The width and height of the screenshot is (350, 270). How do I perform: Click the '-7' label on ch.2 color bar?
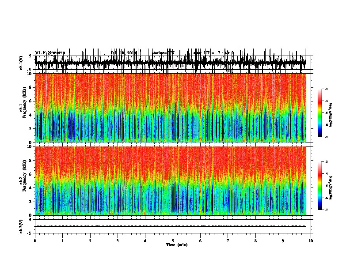pos(326,210)
